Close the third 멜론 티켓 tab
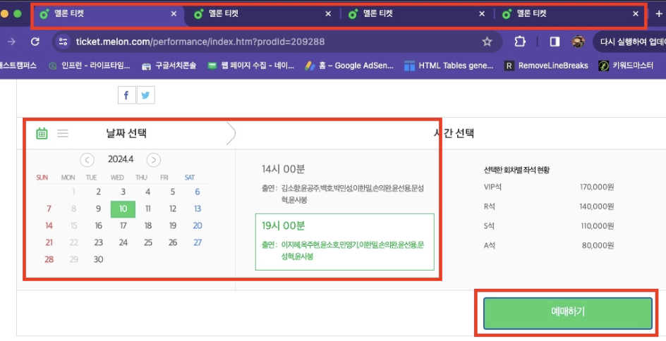 [482, 14]
